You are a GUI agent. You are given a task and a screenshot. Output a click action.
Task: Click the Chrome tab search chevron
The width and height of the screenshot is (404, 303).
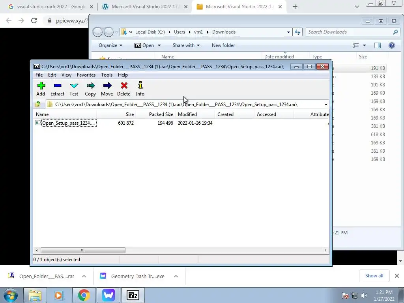click(357, 7)
